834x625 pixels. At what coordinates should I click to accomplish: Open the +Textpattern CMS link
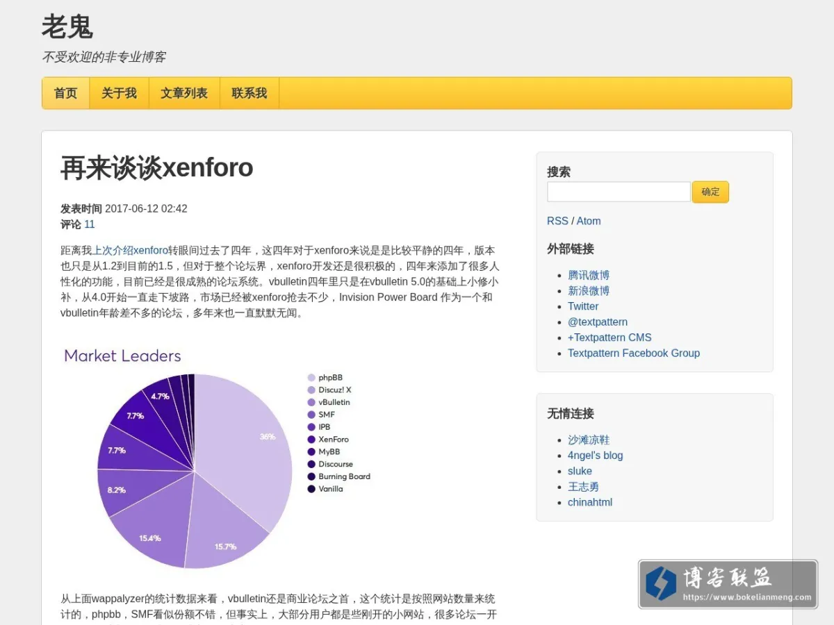[x=610, y=337]
